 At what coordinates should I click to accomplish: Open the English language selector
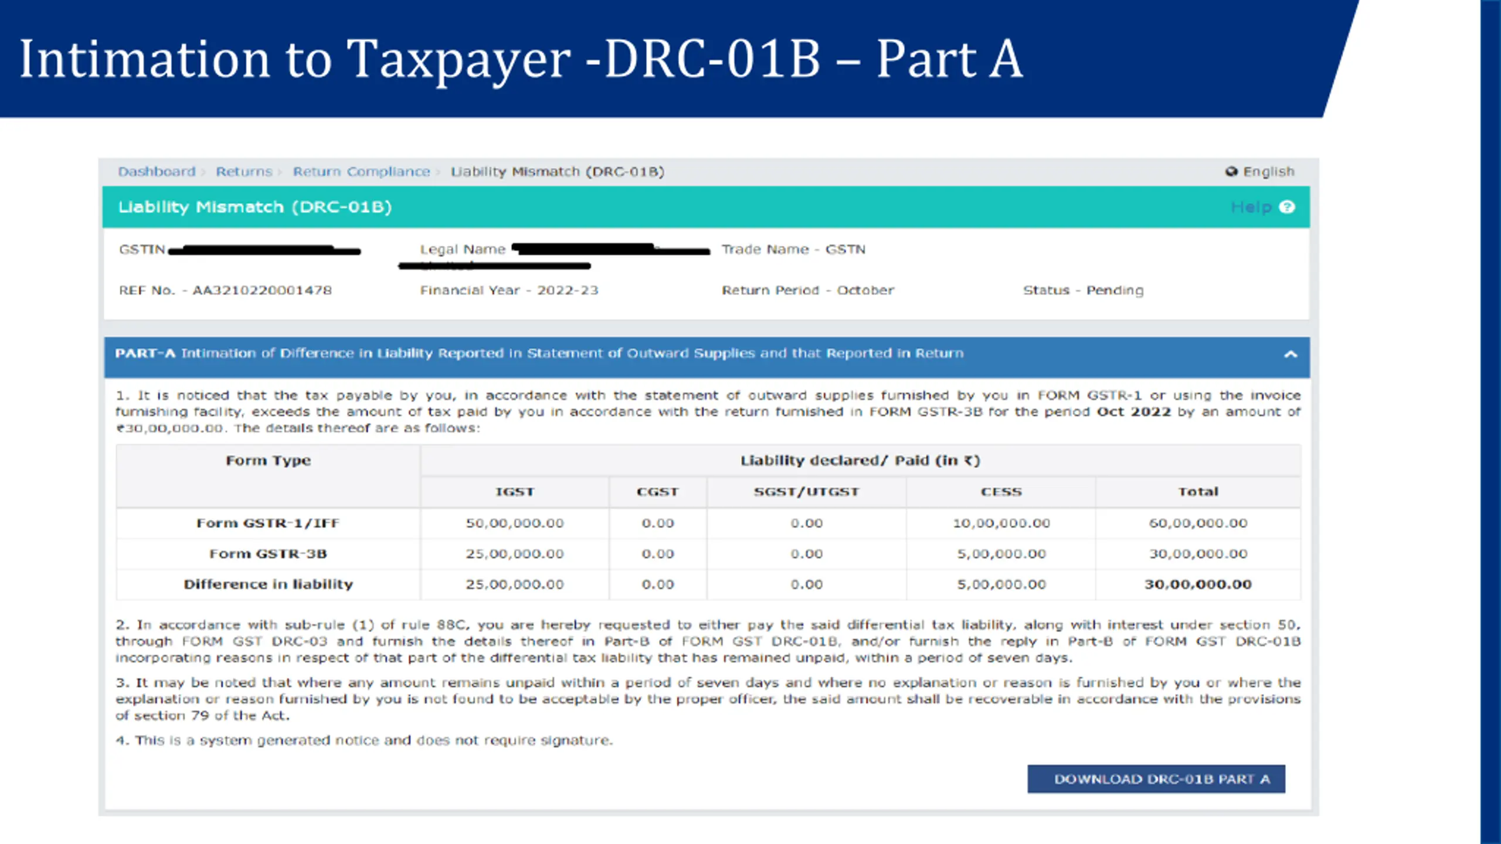click(1268, 172)
